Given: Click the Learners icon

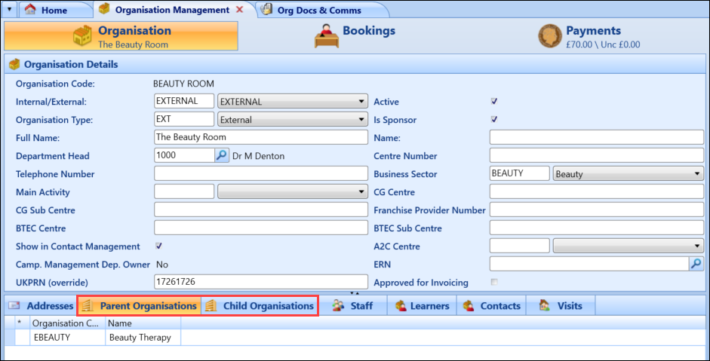Looking at the screenshot, I should [401, 306].
